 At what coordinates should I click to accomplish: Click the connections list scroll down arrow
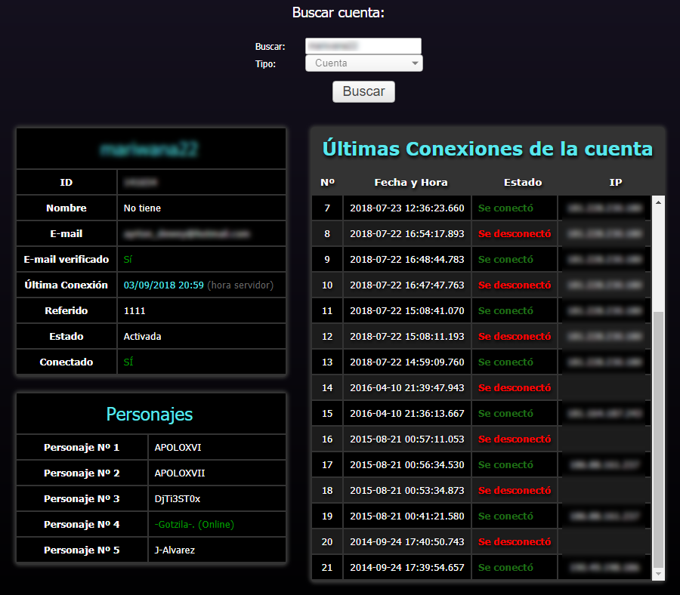[658, 574]
